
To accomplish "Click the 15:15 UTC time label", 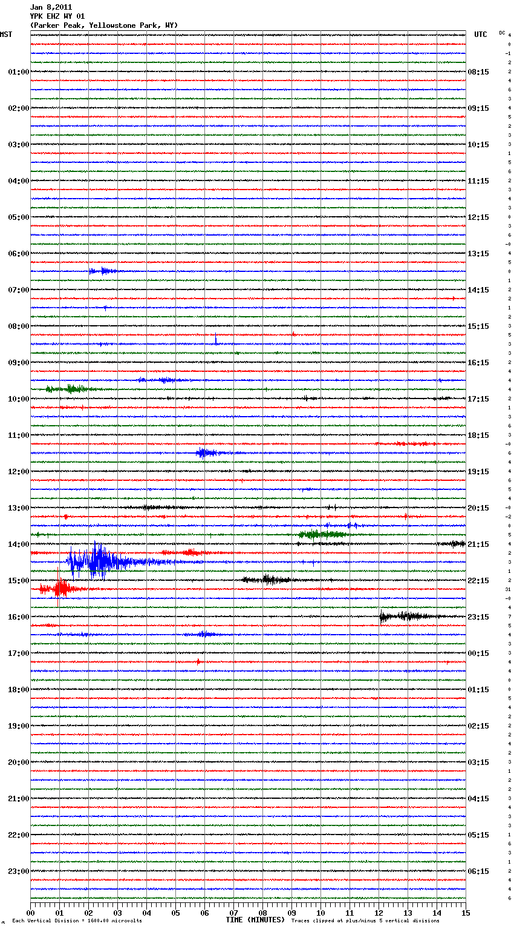I will tap(478, 326).
